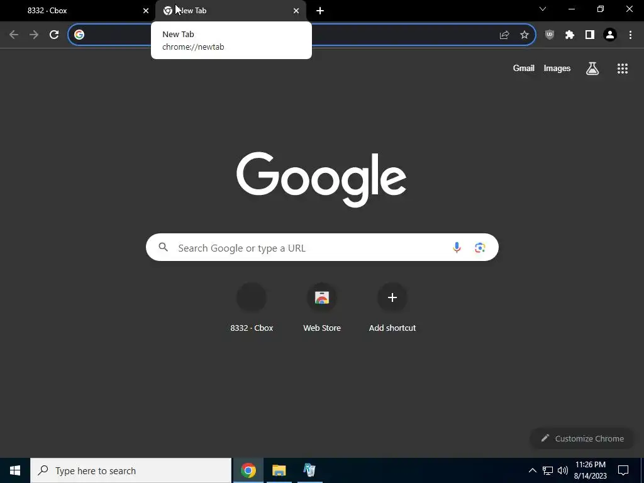Reload the current page
The height and width of the screenshot is (483, 644).
tap(54, 35)
